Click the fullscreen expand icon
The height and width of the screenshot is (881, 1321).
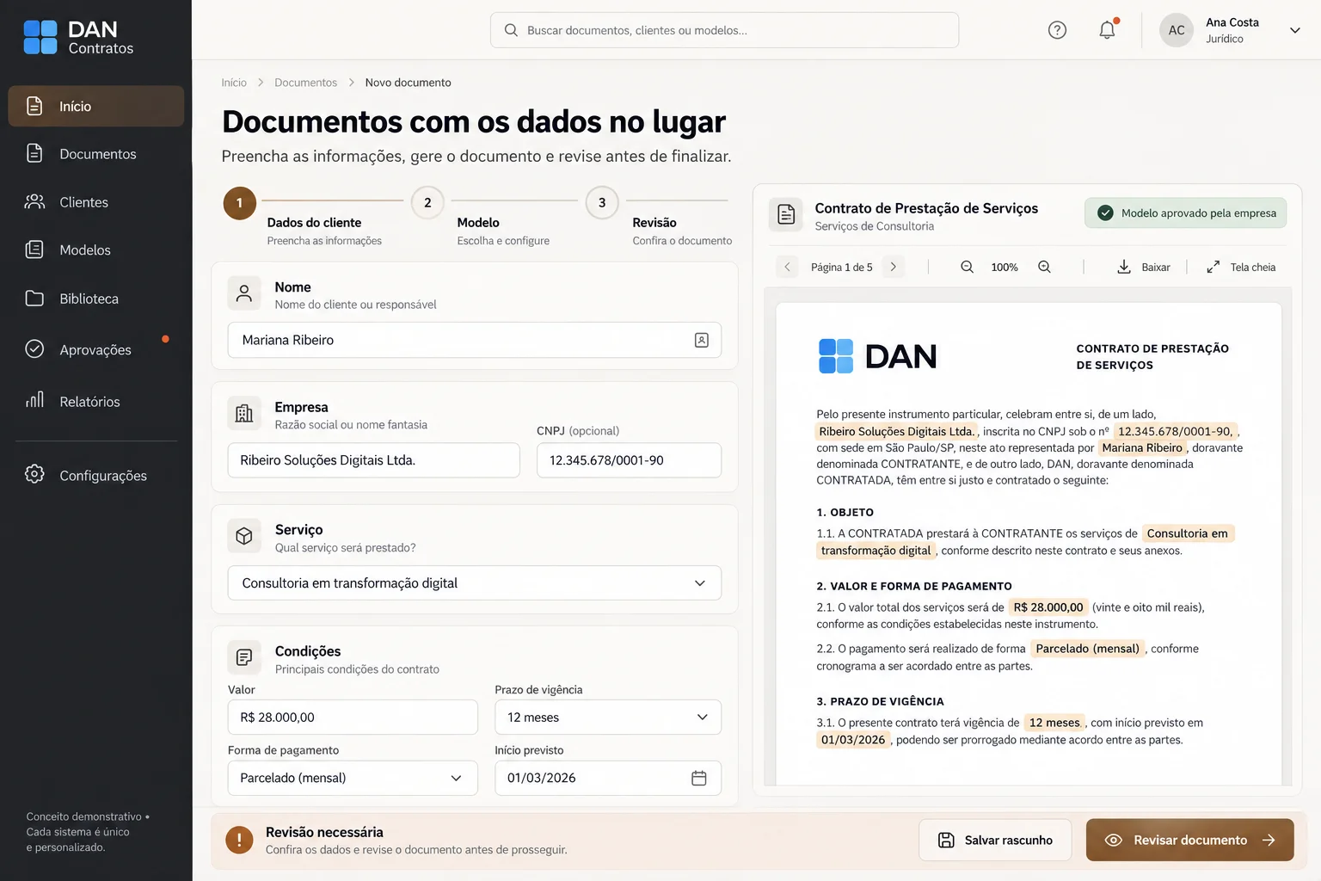pos(1213,267)
